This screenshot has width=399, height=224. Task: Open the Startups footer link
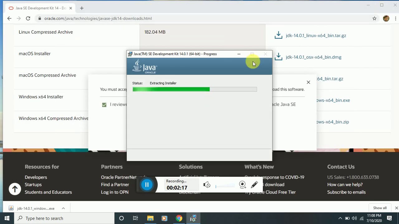click(33, 184)
